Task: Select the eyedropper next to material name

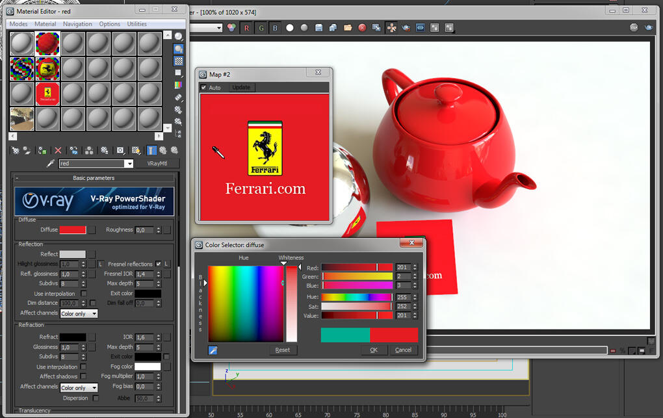Action: 50,163
